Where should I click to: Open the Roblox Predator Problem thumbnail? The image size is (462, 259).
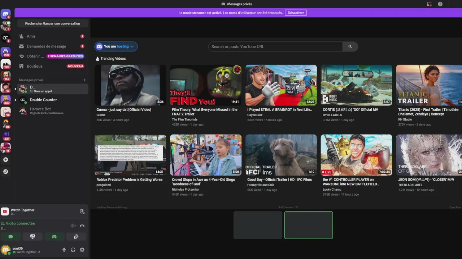[130, 155]
